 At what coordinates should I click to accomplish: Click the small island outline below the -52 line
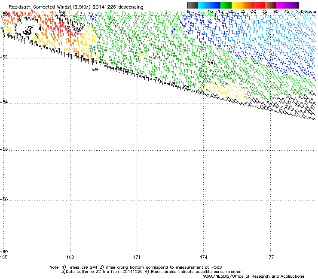tap(95, 70)
